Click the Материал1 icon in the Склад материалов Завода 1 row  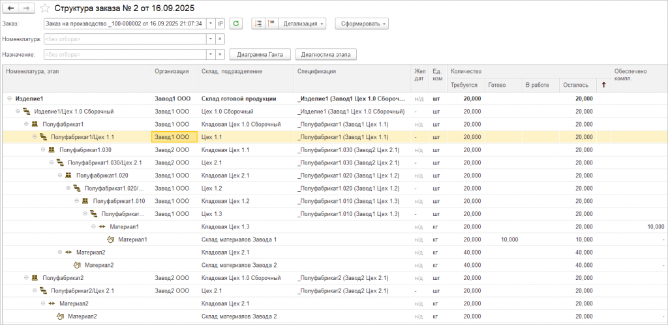111,240
